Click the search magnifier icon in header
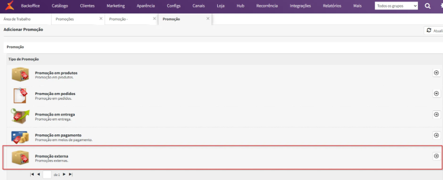Screen dimensions: 443x180 click(x=428, y=5)
